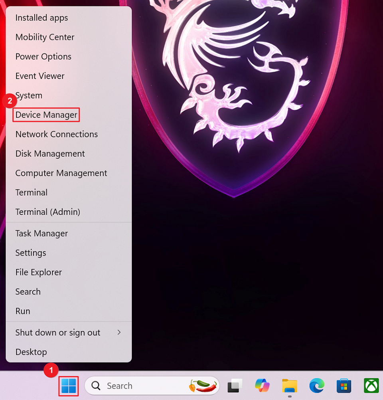Click into the taskbar Search field
This screenshot has width=383, height=400.
[x=152, y=386]
